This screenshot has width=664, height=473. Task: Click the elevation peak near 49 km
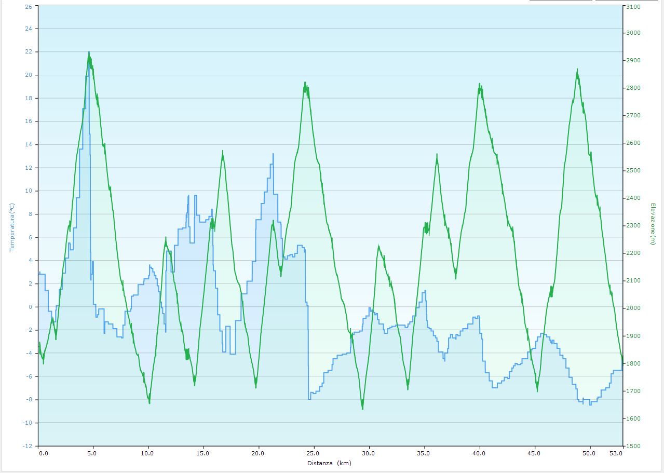point(577,70)
